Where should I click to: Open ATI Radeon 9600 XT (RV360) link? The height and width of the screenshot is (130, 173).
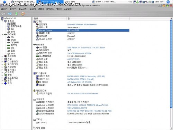point(80,82)
